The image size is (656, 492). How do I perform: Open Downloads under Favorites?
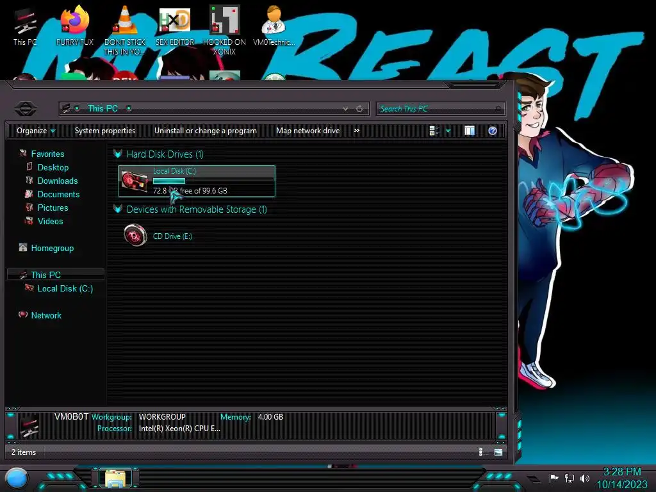tap(58, 181)
